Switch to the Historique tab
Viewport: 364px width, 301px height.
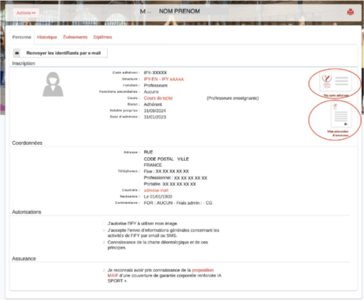47,37
